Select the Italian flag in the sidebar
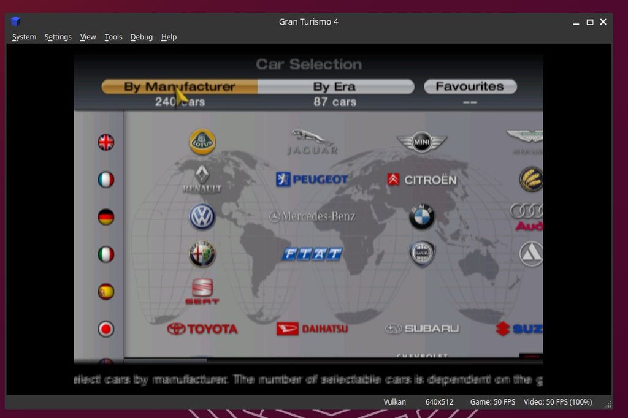 105,254
